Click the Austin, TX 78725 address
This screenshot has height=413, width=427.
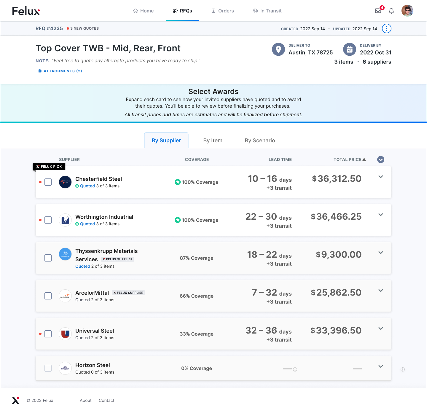311,52
